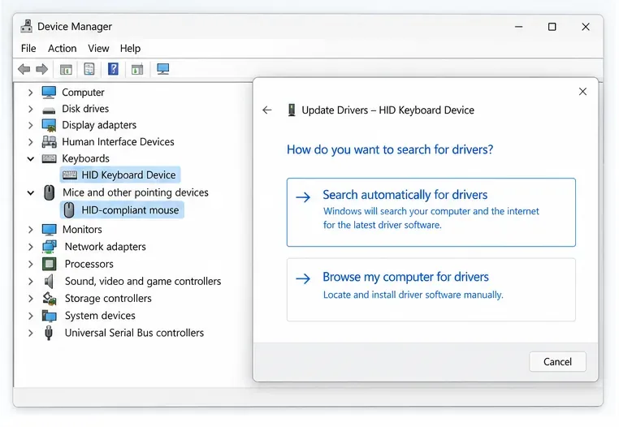Close the Update Drivers dialog

click(x=582, y=92)
